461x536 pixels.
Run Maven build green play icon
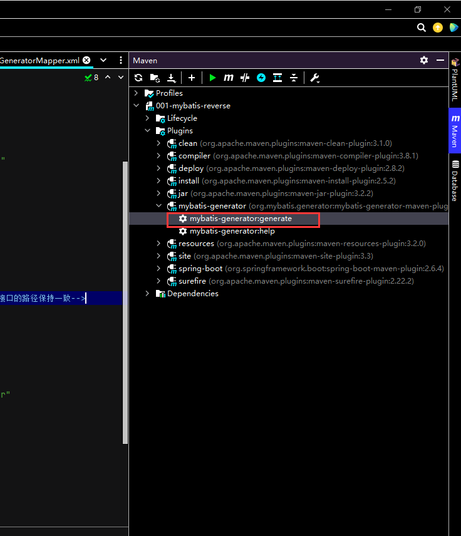point(212,78)
